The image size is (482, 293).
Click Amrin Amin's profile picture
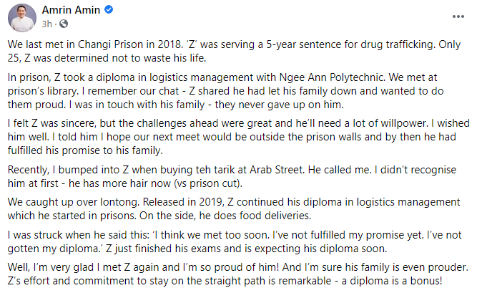coord(21,16)
